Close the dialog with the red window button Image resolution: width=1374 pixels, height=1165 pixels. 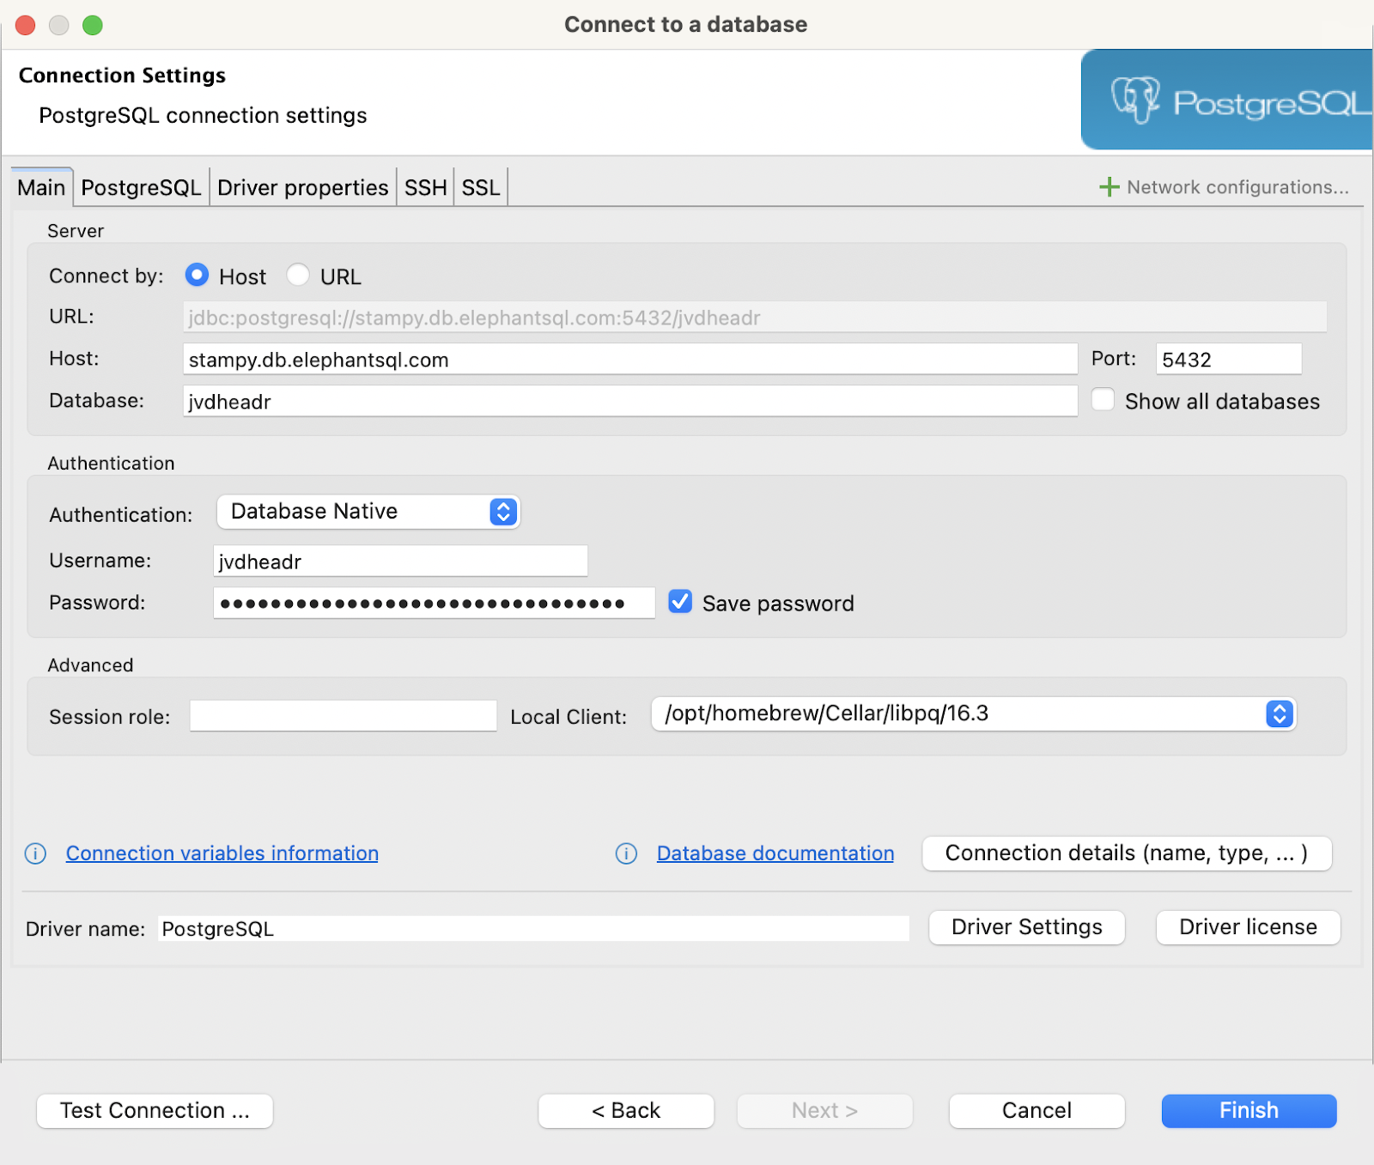coord(26,25)
